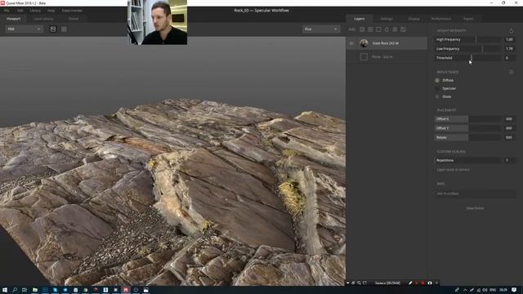Click the Low Frequency value field

pyautogui.click(x=509, y=49)
